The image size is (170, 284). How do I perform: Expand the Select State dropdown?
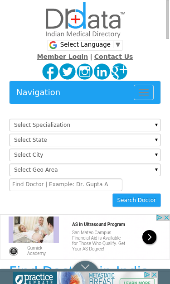tap(85, 140)
